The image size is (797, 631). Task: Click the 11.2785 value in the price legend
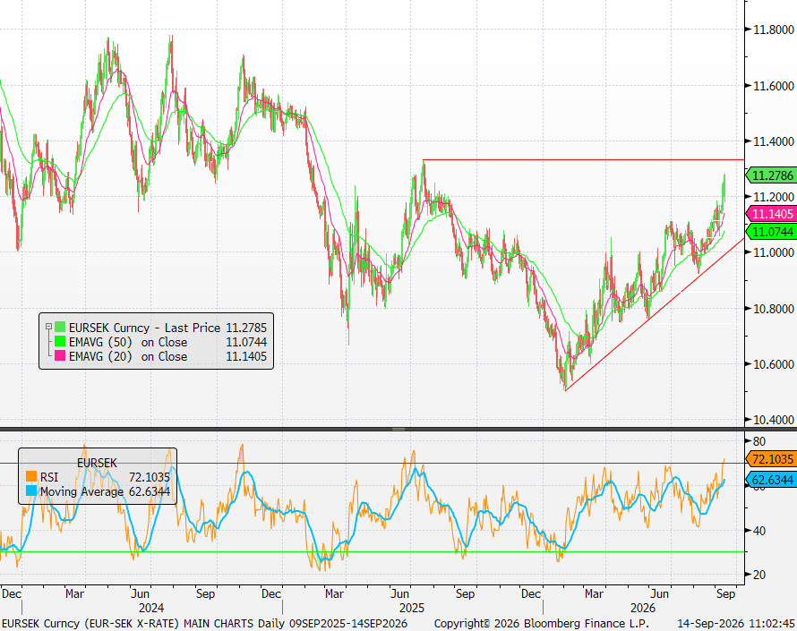point(246,328)
